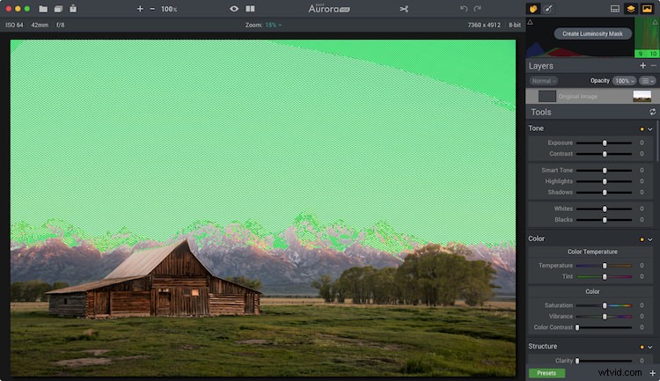Reset all tools with refresh icon
This screenshot has height=381, width=660.
tap(652, 112)
